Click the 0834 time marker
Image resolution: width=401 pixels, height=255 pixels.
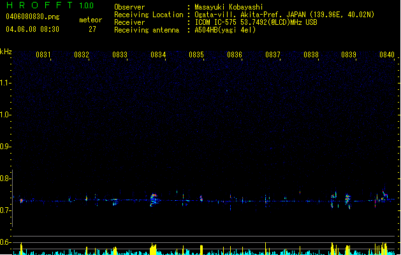[158, 55]
